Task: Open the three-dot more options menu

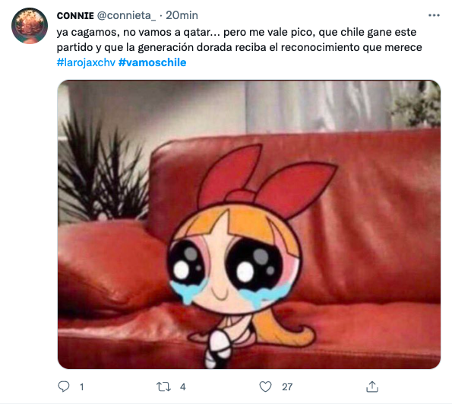Action: coord(434,15)
